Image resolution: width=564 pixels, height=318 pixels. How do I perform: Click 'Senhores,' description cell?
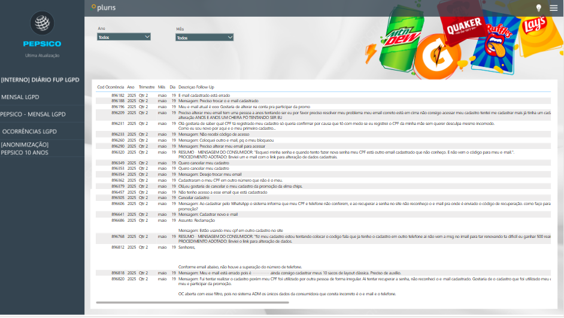[x=187, y=247]
